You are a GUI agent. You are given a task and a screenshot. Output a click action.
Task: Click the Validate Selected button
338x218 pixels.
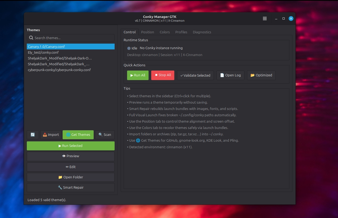coord(195,75)
